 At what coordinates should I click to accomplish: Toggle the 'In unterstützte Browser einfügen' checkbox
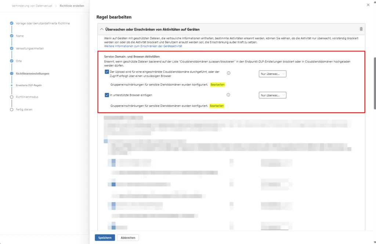[107, 95]
